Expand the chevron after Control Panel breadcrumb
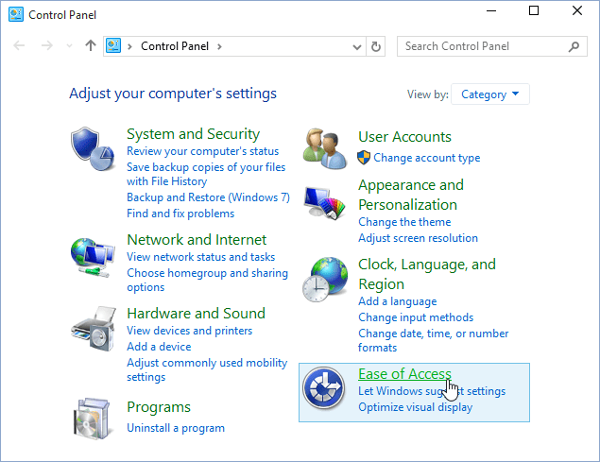600x462 pixels. [x=220, y=46]
